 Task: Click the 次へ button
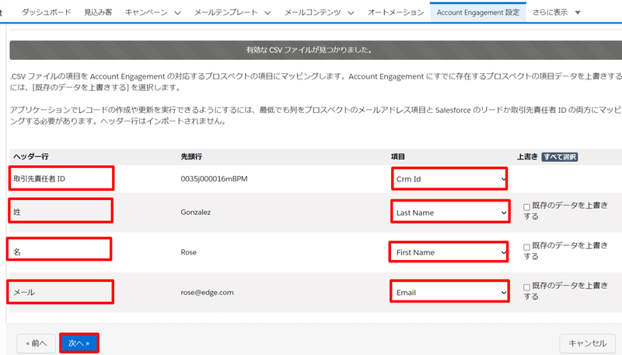79,343
